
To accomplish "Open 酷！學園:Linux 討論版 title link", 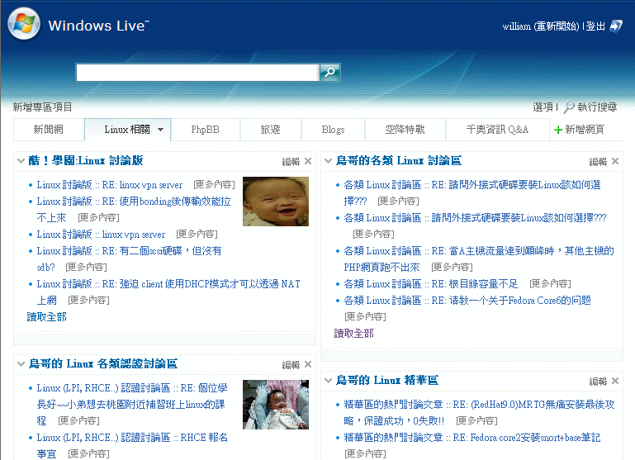I will pos(85,161).
